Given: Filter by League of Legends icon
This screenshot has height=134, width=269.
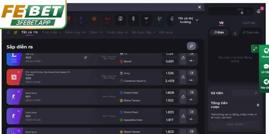Looking at the screenshot, I should (159, 20).
